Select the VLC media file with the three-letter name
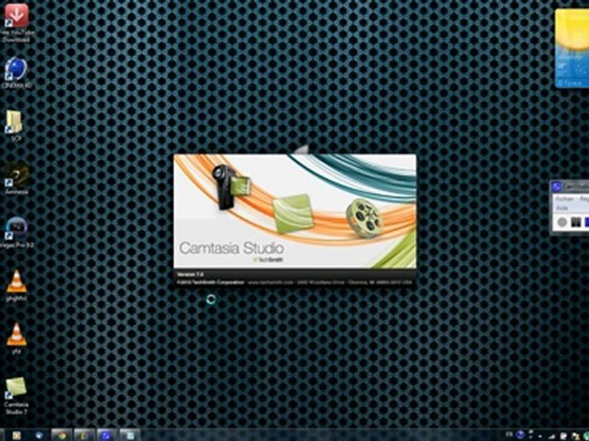 tap(17, 339)
